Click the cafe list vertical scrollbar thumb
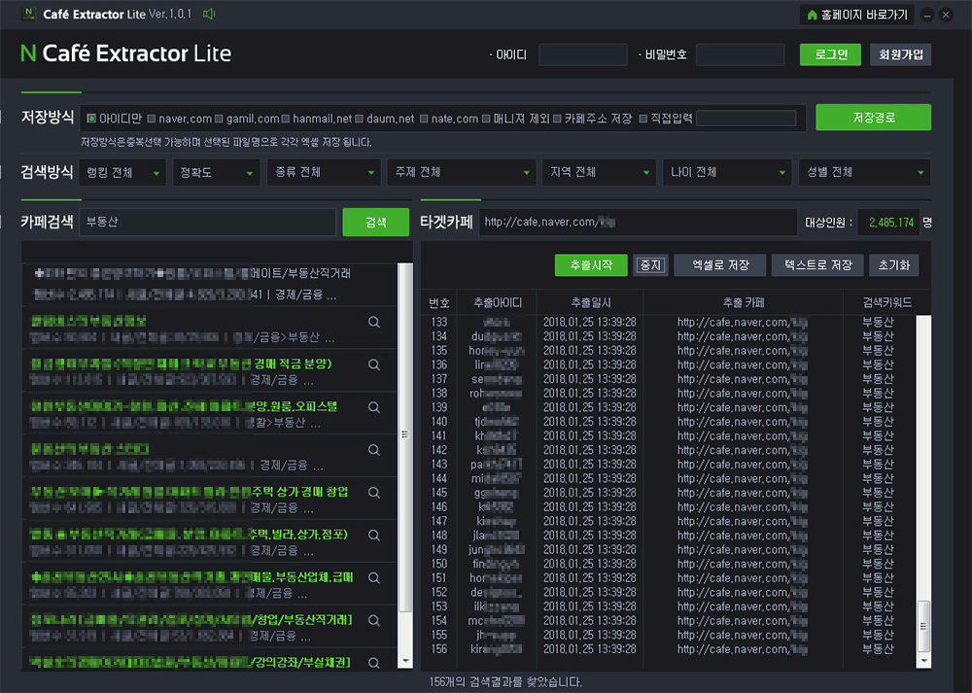The width and height of the screenshot is (972, 693). pyautogui.click(x=404, y=437)
